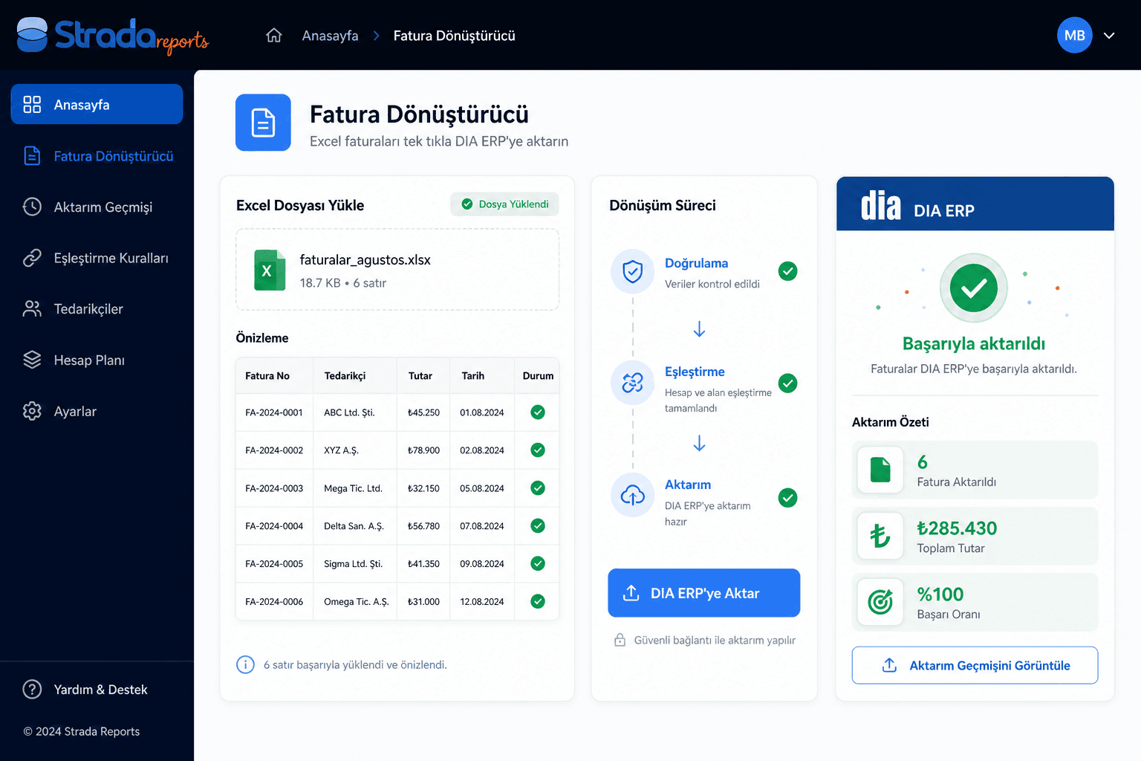Click the Eşleştirme link icon
The image size is (1141, 761).
point(632,383)
